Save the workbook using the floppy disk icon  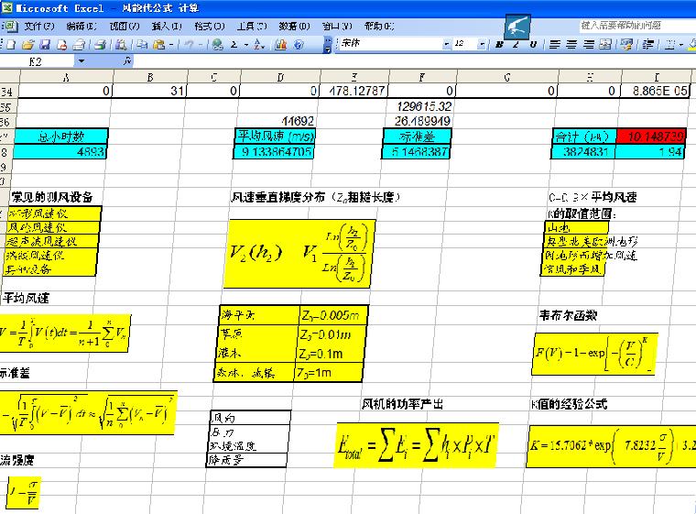(x=45, y=44)
